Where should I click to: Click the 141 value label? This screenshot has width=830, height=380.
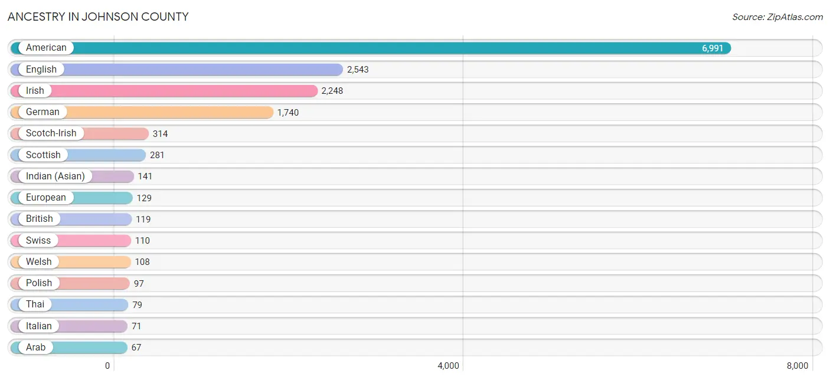pyautogui.click(x=145, y=176)
